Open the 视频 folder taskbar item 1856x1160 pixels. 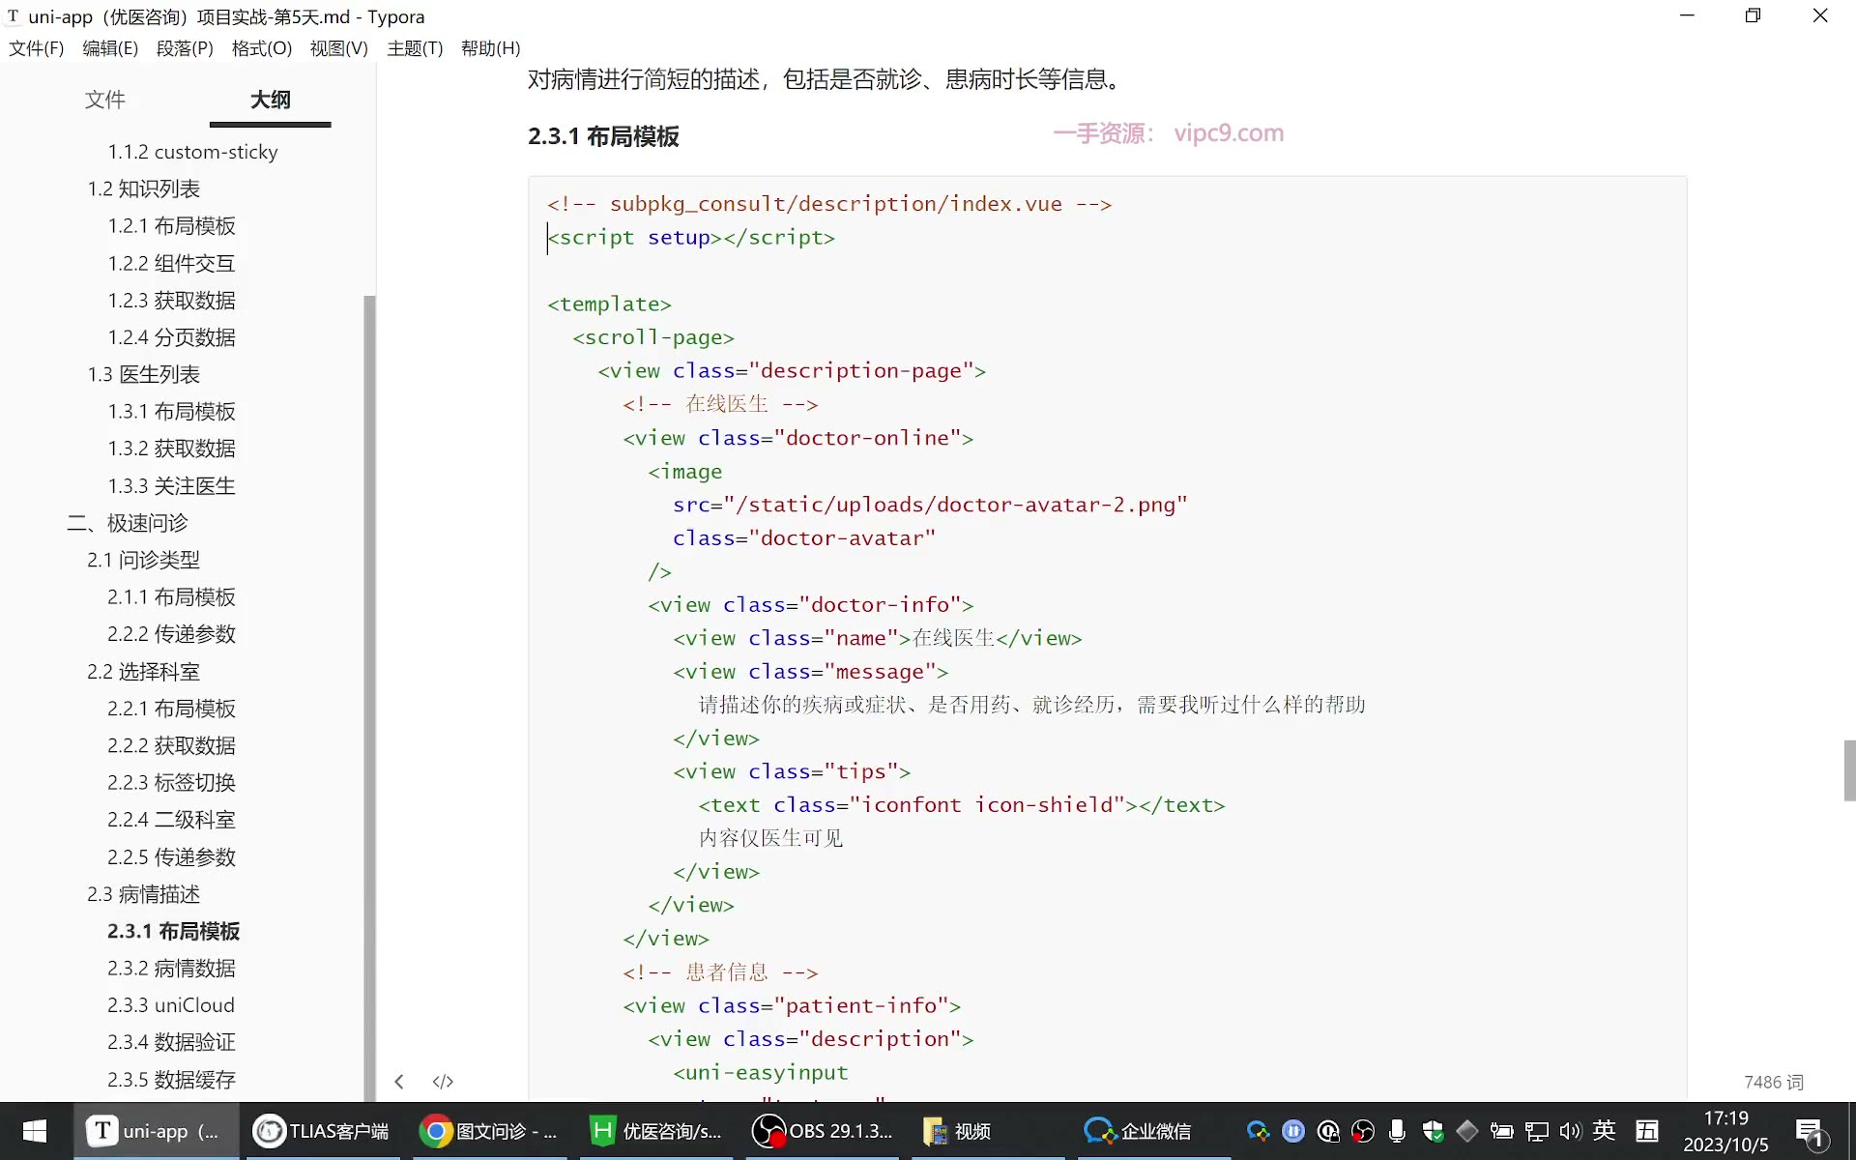tap(989, 1131)
